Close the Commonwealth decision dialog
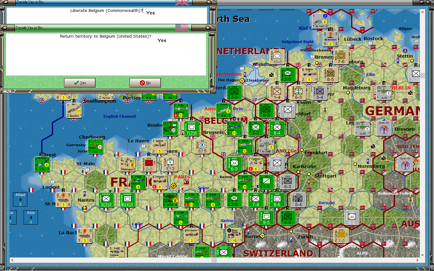 point(208,2)
